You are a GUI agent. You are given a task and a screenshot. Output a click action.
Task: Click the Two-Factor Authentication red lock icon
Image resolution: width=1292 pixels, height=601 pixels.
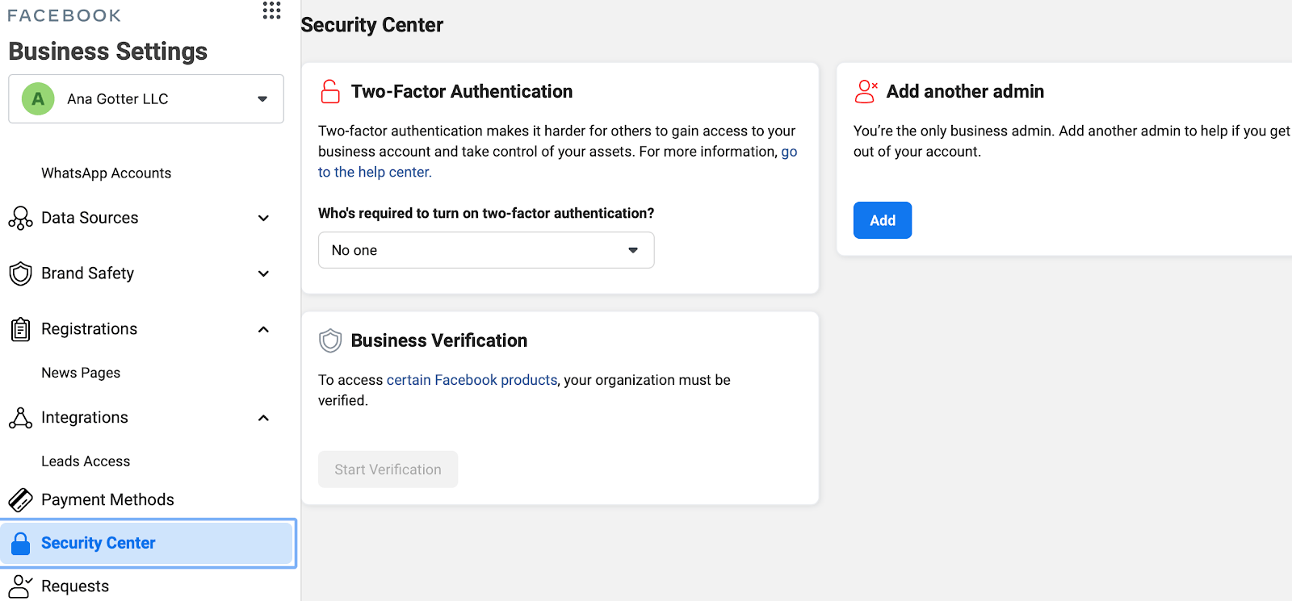pyautogui.click(x=330, y=91)
